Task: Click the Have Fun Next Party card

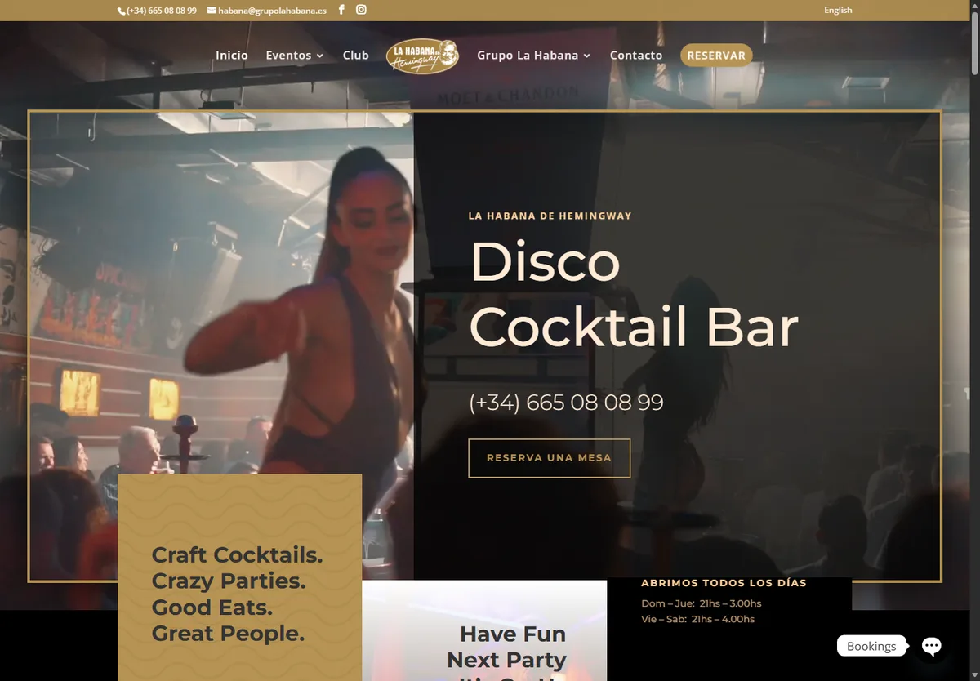Action: (x=484, y=630)
